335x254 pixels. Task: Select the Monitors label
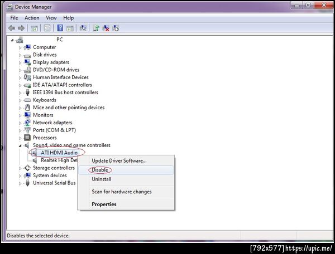[43, 115]
